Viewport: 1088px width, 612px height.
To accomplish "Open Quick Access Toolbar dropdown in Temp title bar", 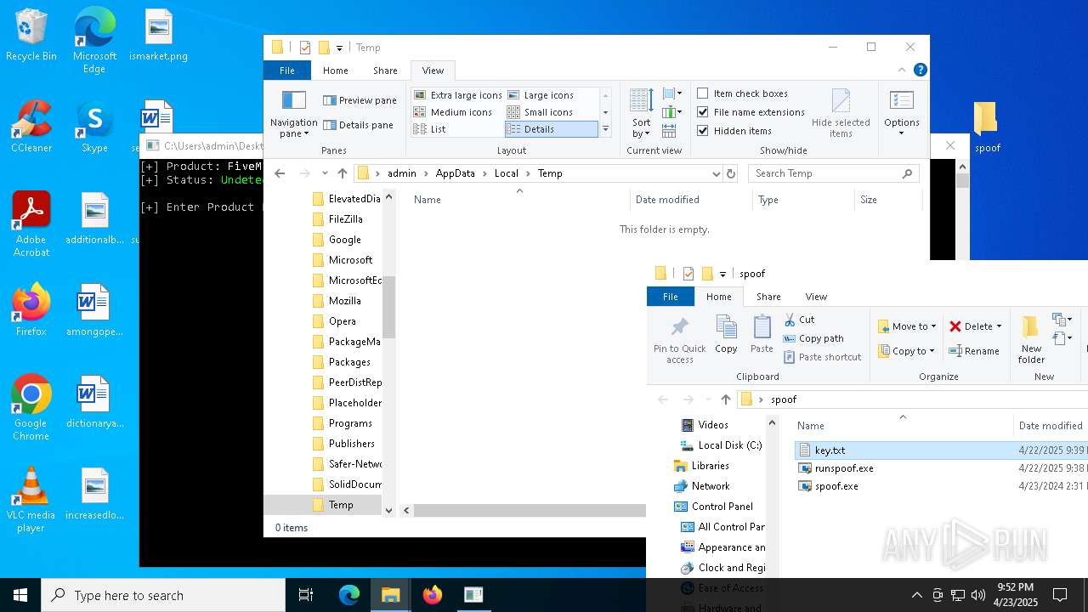I will [339, 48].
